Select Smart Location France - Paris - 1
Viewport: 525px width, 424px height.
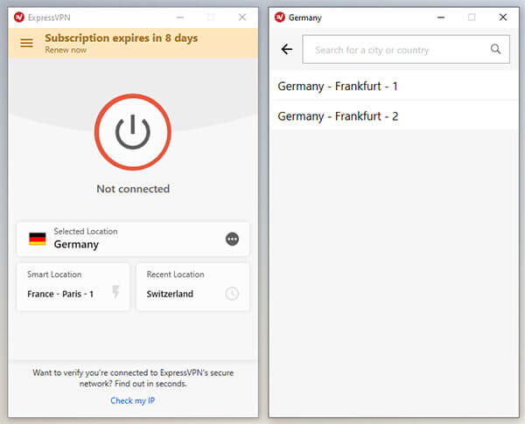click(73, 287)
